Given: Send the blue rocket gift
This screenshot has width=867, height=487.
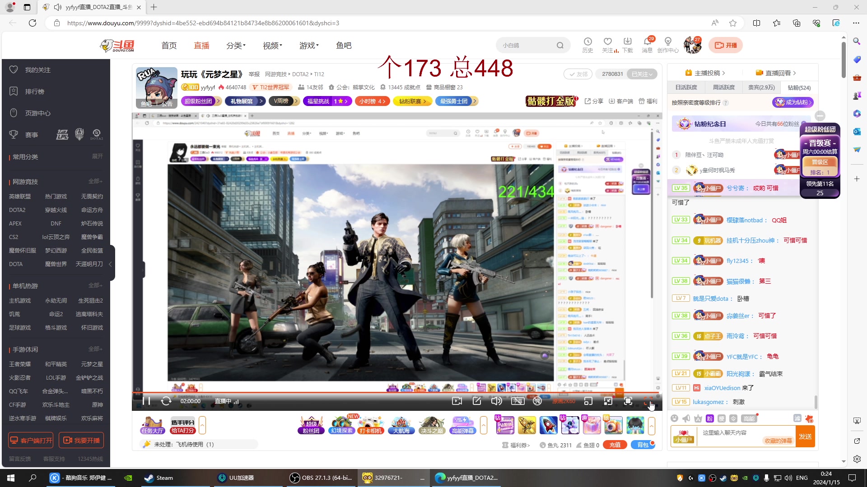Looking at the screenshot, I should tap(548, 425).
